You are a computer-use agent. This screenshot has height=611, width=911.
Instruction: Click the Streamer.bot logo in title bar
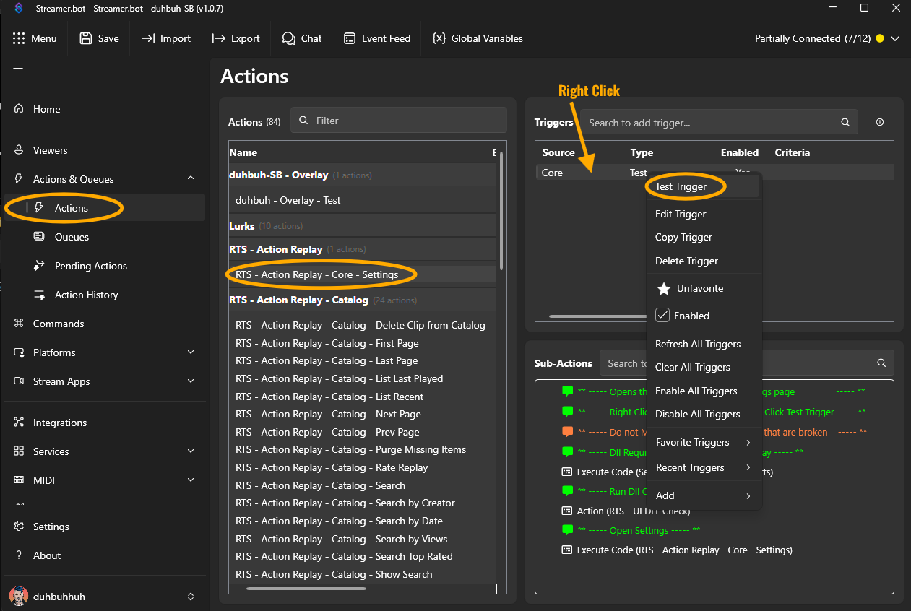[x=18, y=9]
